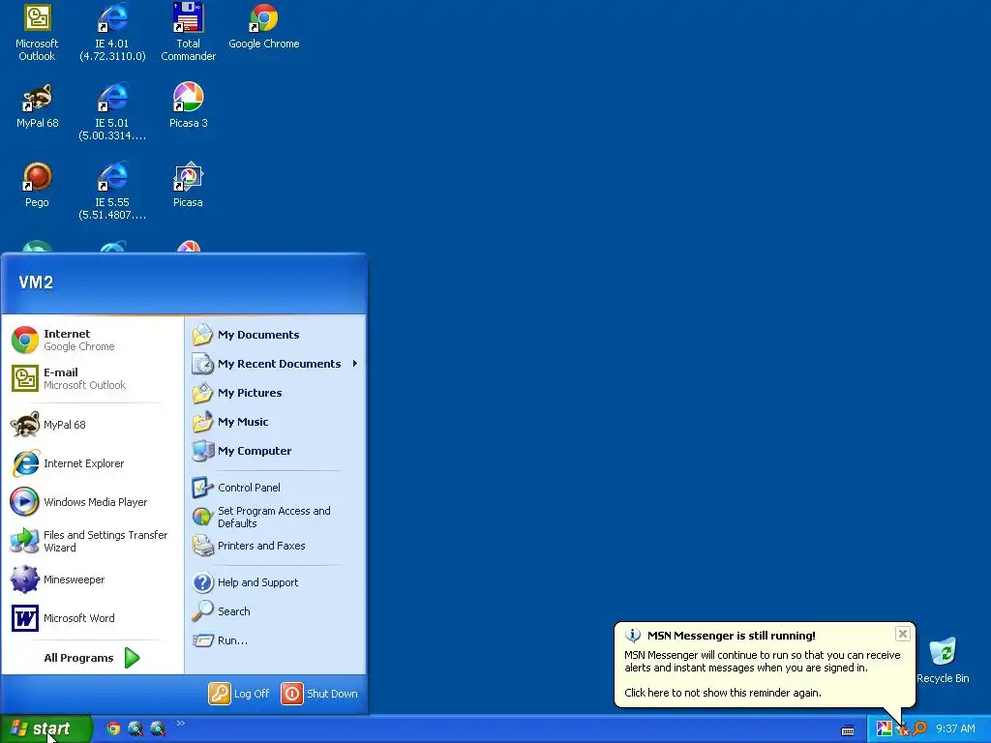Launch Total Commander from the desktop
Screen dimensions: 991x743
tap(189, 33)
